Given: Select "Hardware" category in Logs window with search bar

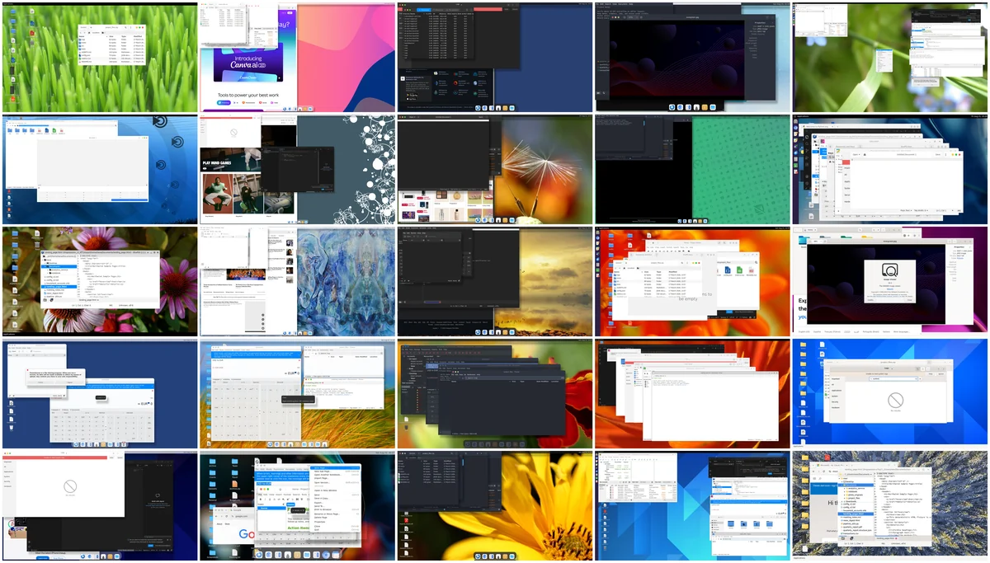Looking at the screenshot, I should [836, 407].
